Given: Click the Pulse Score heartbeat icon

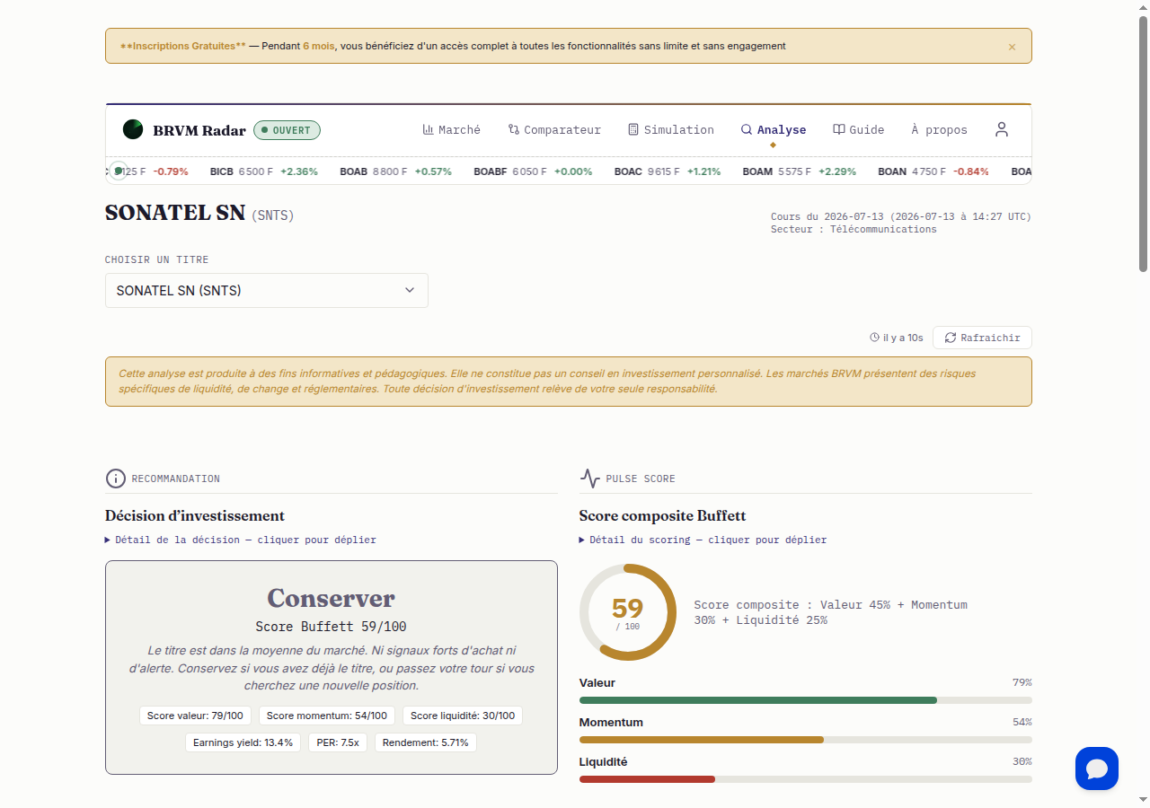Looking at the screenshot, I should click(x=590, y=479).
